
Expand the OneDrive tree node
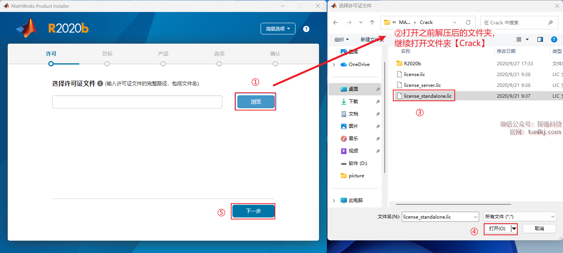334,65
